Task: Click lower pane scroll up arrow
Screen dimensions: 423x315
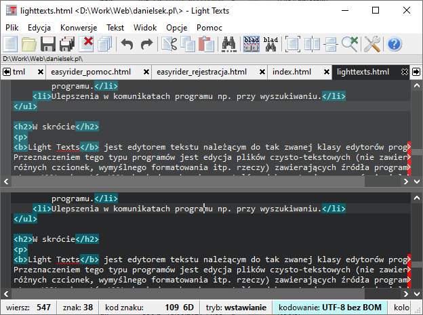Action: 417,198
